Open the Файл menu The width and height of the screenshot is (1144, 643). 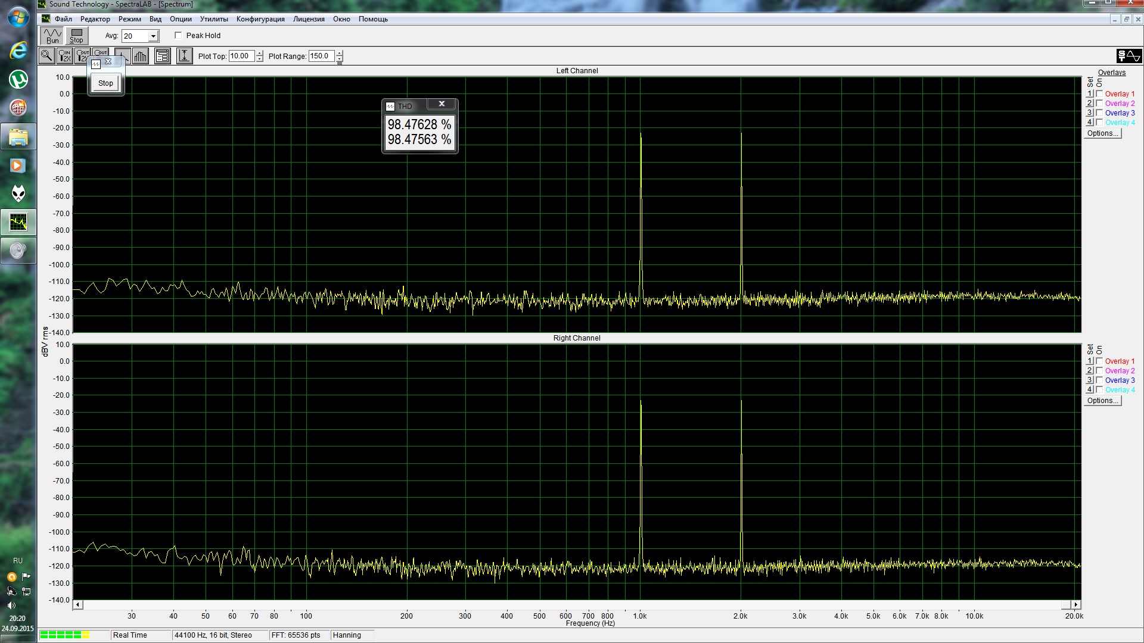pyautogui.click(x=63, y=19)
